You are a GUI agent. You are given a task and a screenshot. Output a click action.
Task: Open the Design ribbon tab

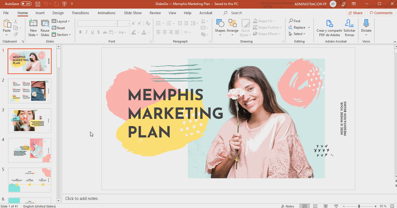click(x=58, y=13)
